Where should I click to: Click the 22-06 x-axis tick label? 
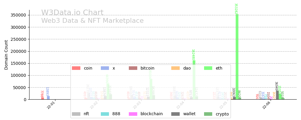pos(266,105)
